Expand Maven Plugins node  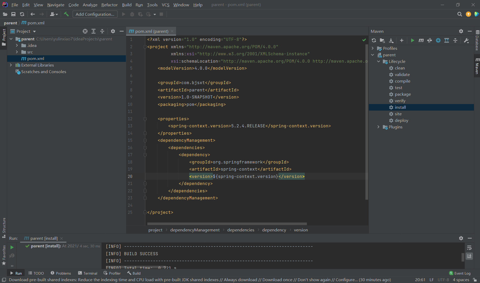[x=379, y=127]
